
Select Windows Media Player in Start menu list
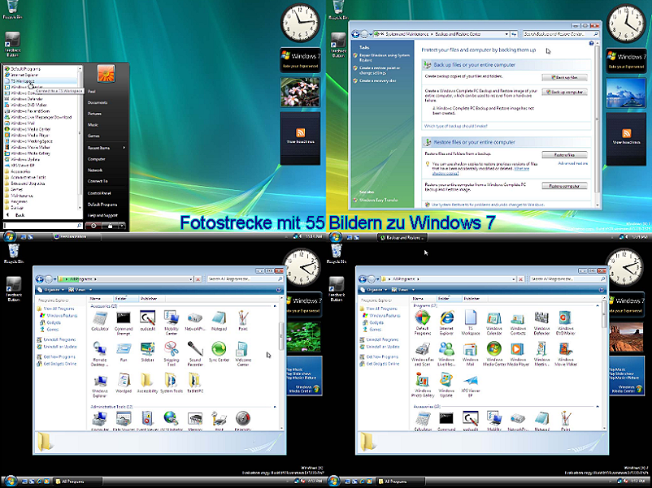pyautogui.click(x=31, y=134)
